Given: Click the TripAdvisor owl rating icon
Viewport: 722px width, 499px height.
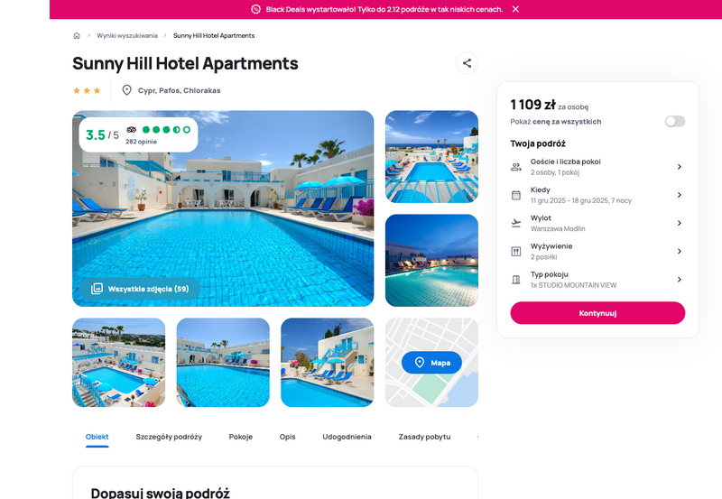Looking at the screenshot, I should pos(131,130).
